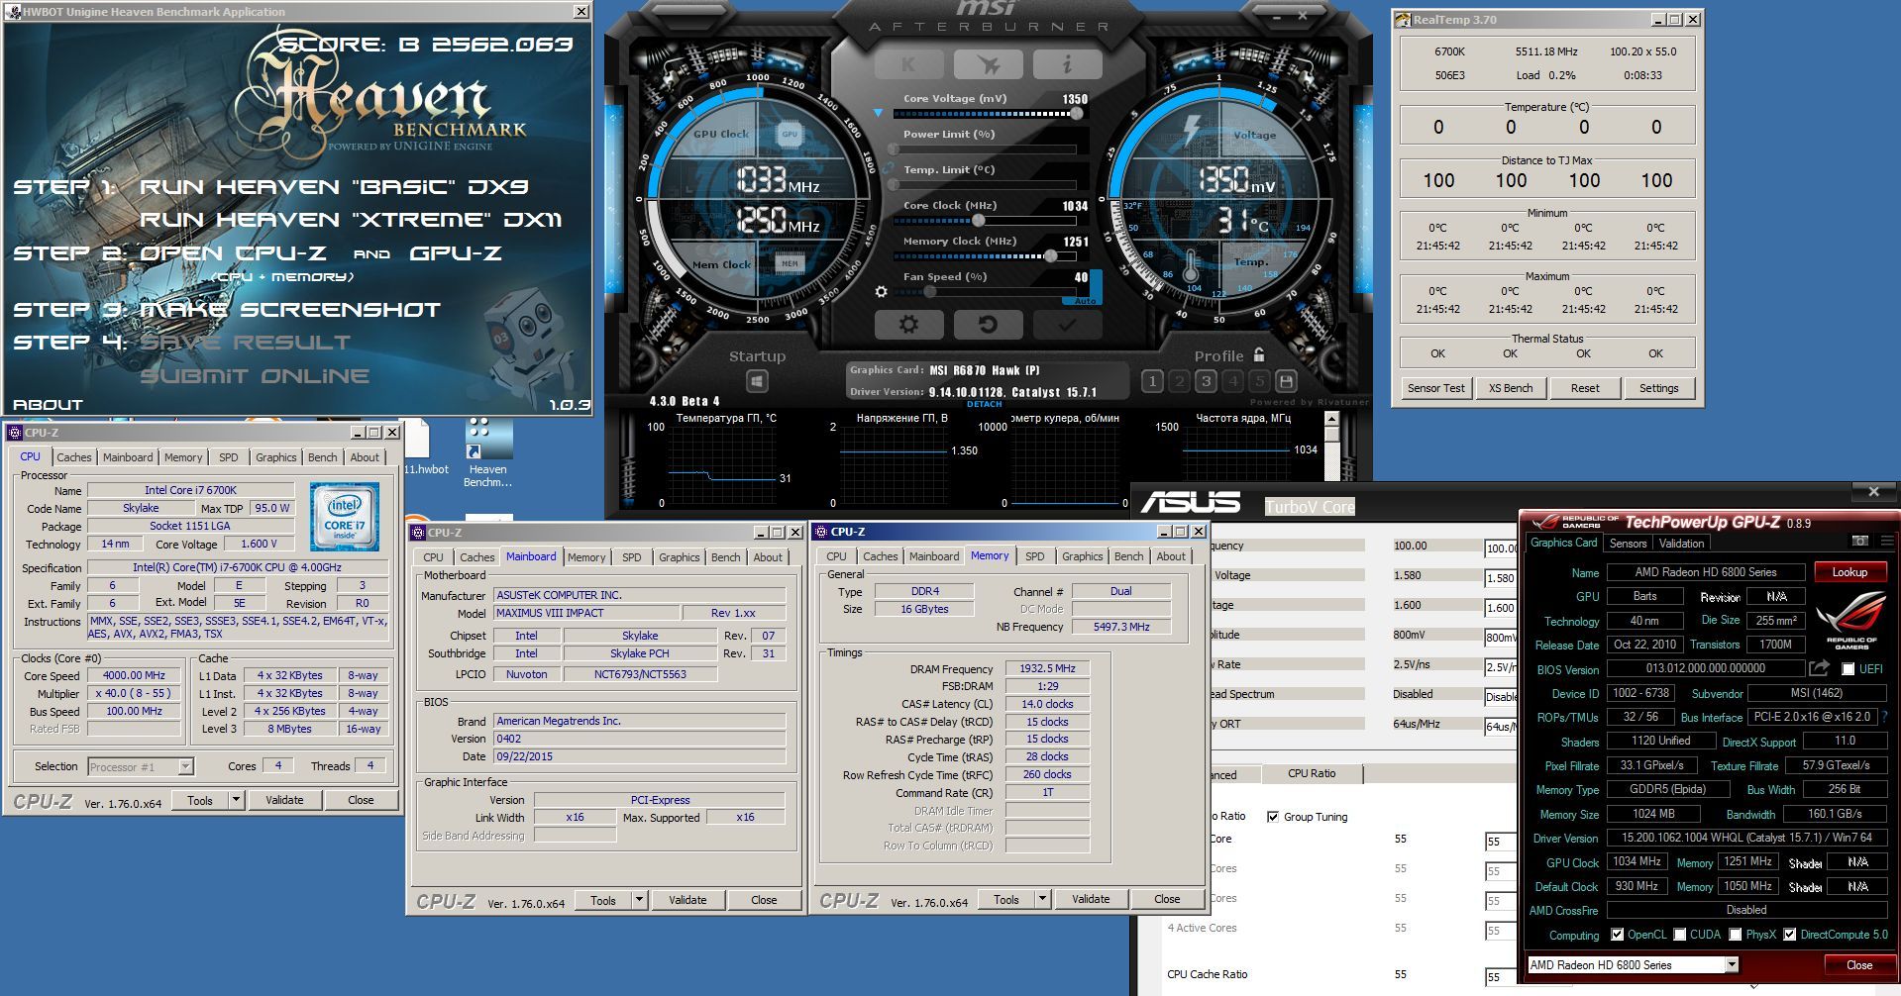The image size is (1901, 996).
Task: Take GPU-Z screenshot with camera icon
Action: coord(1859,541)
